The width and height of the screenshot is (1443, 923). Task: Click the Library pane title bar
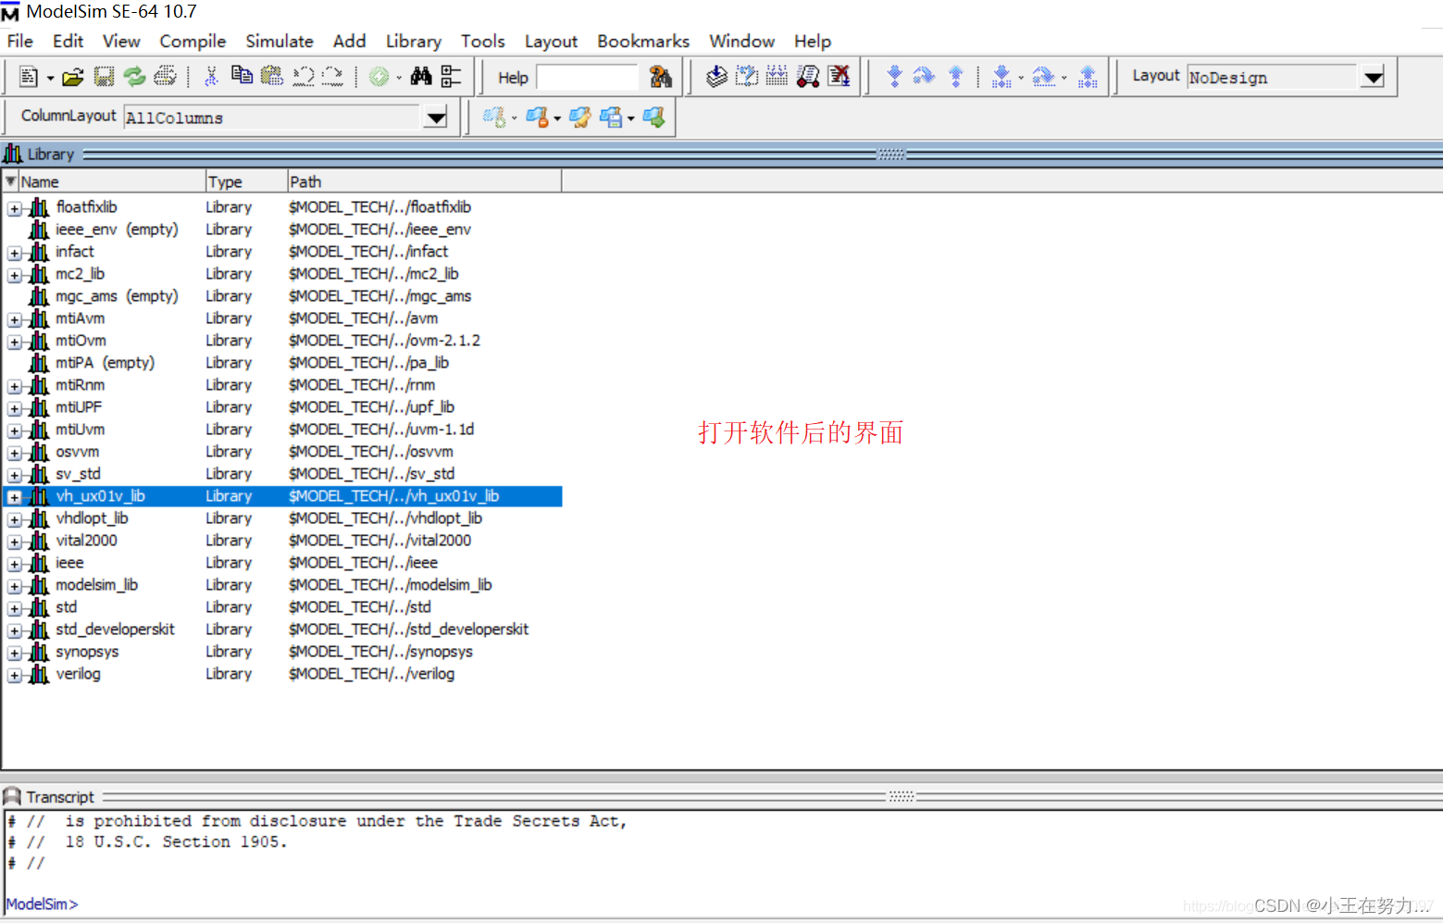coord(722,154)
